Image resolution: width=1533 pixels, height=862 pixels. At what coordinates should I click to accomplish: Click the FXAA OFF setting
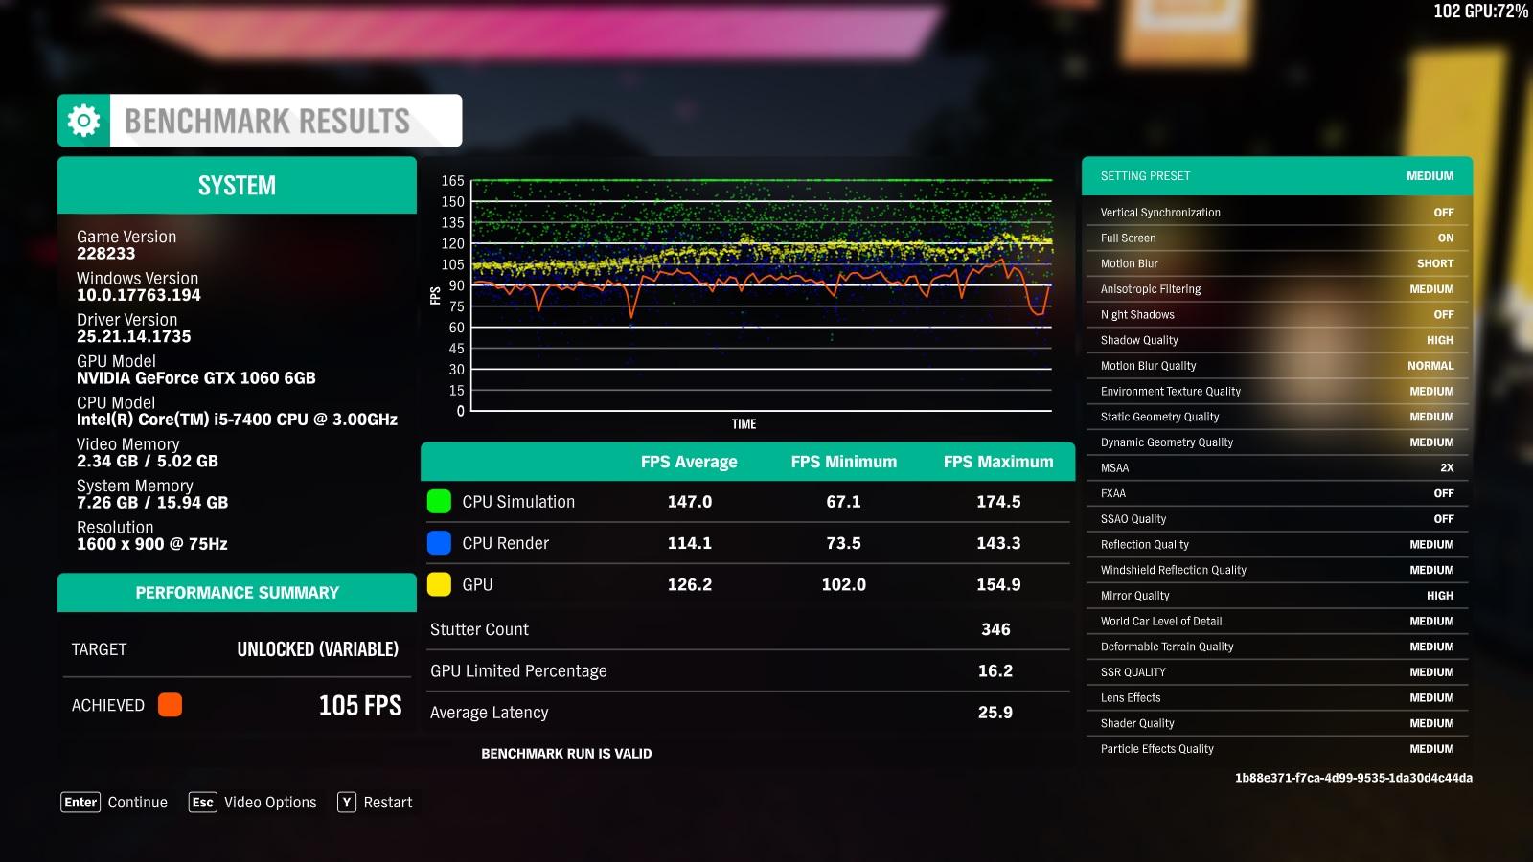point(1277,493)
